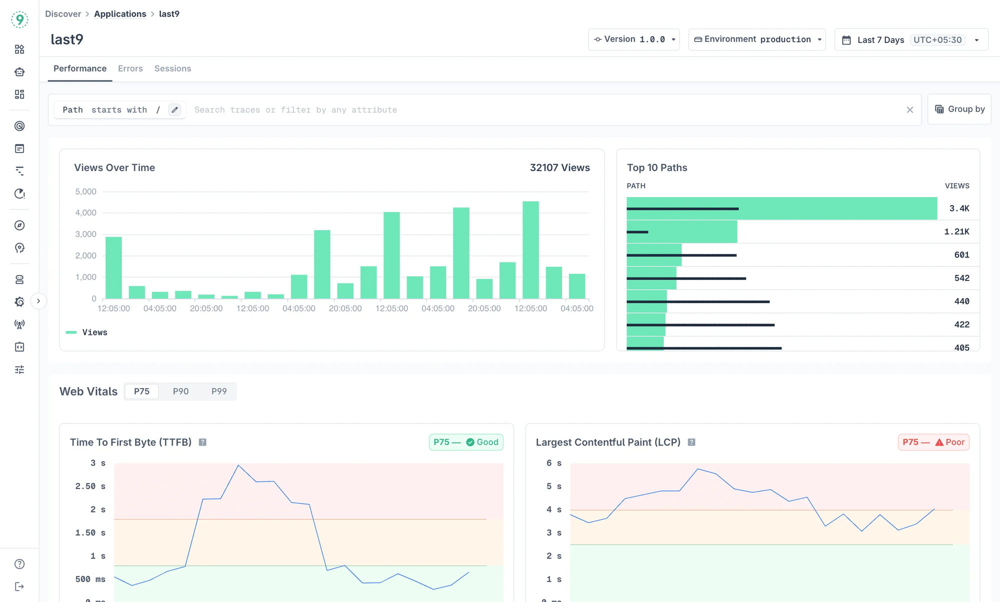Navigate back via the Applications breadcrumb
Image resolution: width=1000 pixels, height=602 pixels.
[x=120, y=13]
